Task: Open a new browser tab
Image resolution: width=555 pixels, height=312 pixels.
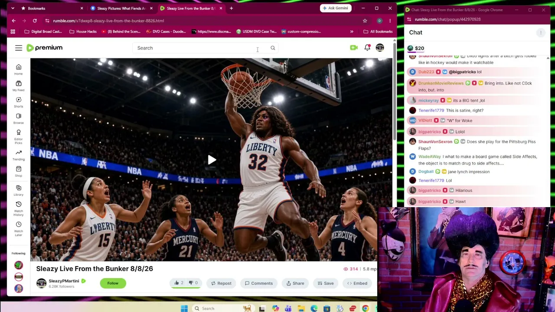Action: [231, 8]
